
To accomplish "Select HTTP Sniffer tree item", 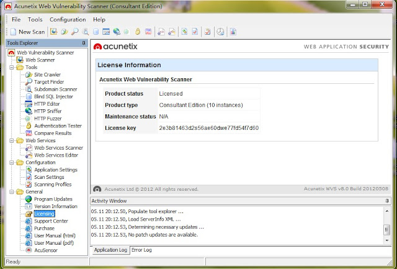I will (48, 111).
